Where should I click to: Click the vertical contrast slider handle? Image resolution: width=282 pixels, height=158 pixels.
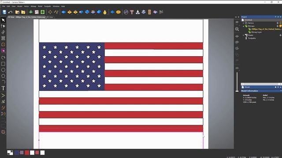click(x=237, y=91)
